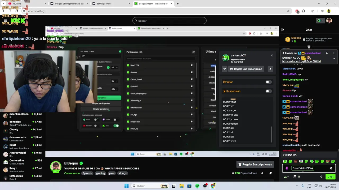Click the heart follow icon on user card
339x190 pixels.
[x=225, y=69]
